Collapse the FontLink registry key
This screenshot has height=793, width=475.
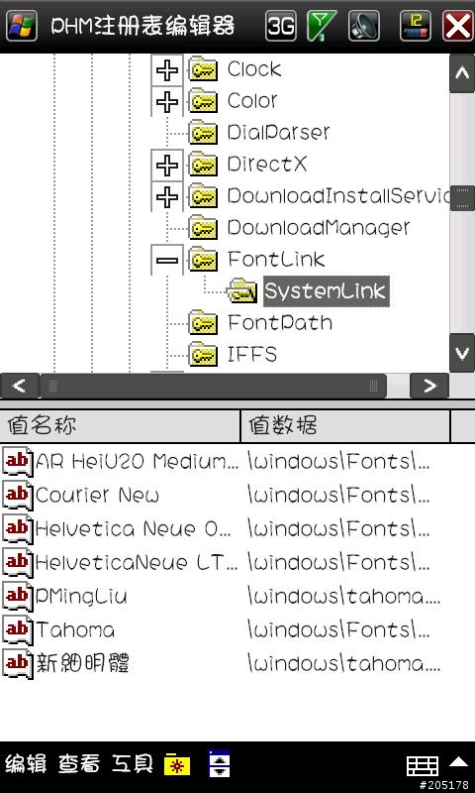tap(167, 260)
